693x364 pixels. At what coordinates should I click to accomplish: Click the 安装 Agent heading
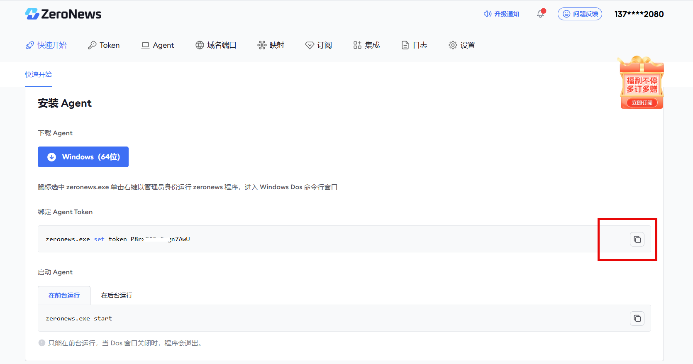65,103
